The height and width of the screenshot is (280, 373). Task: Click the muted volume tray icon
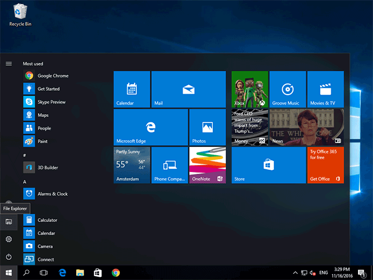click(312, 273)
